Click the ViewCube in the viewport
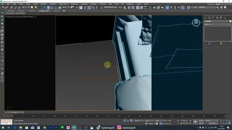232x130 pixels. [196, 22]
